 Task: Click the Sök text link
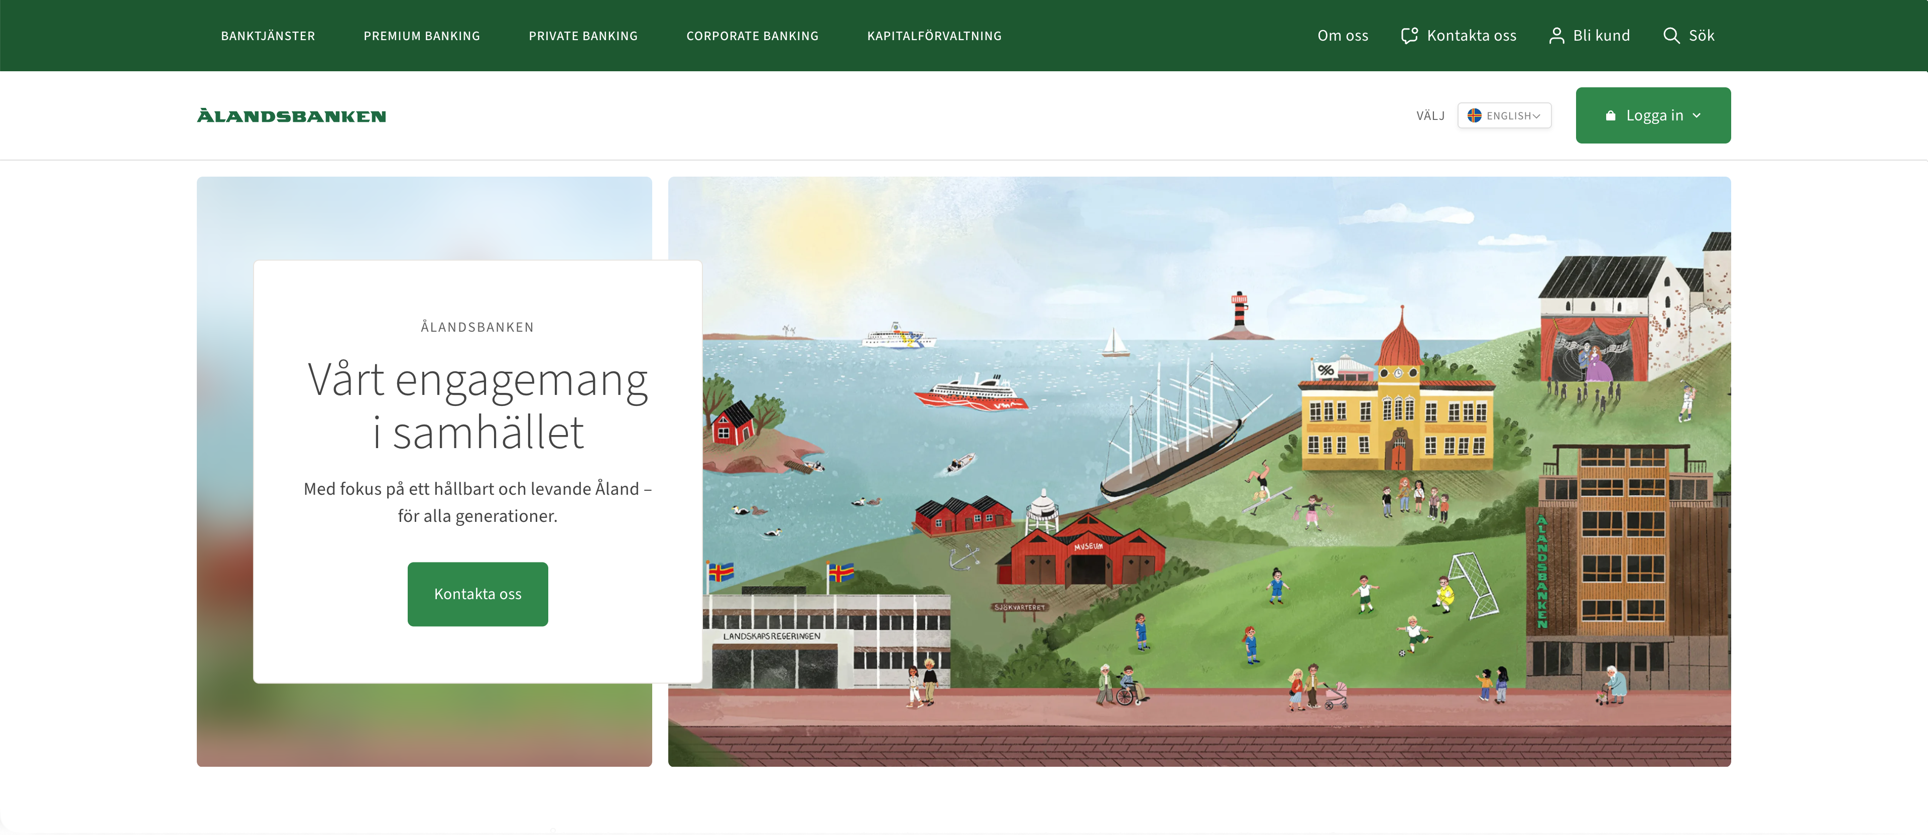1701,35
